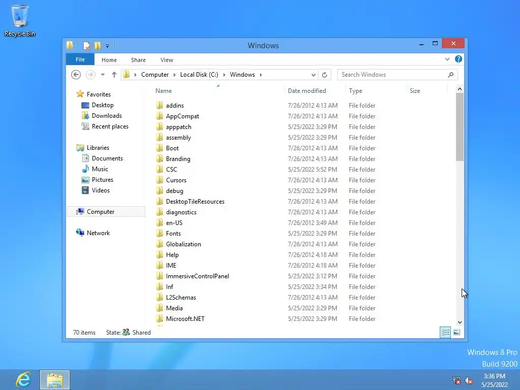Switch to the Home ribbon tab
This screenshot has height=390, width=520.
(x=109, y=60)
